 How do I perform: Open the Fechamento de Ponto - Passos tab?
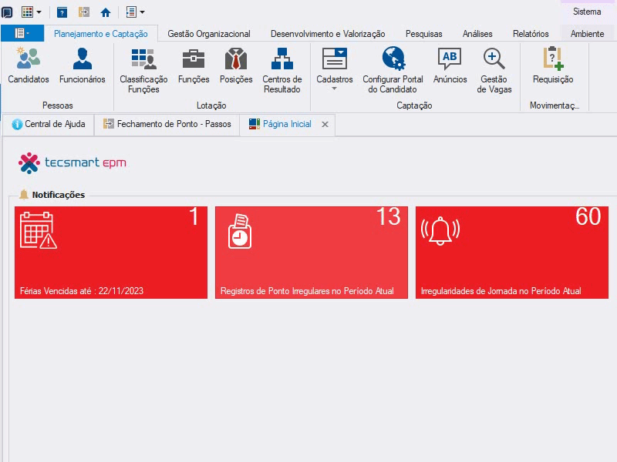point(167,124)
